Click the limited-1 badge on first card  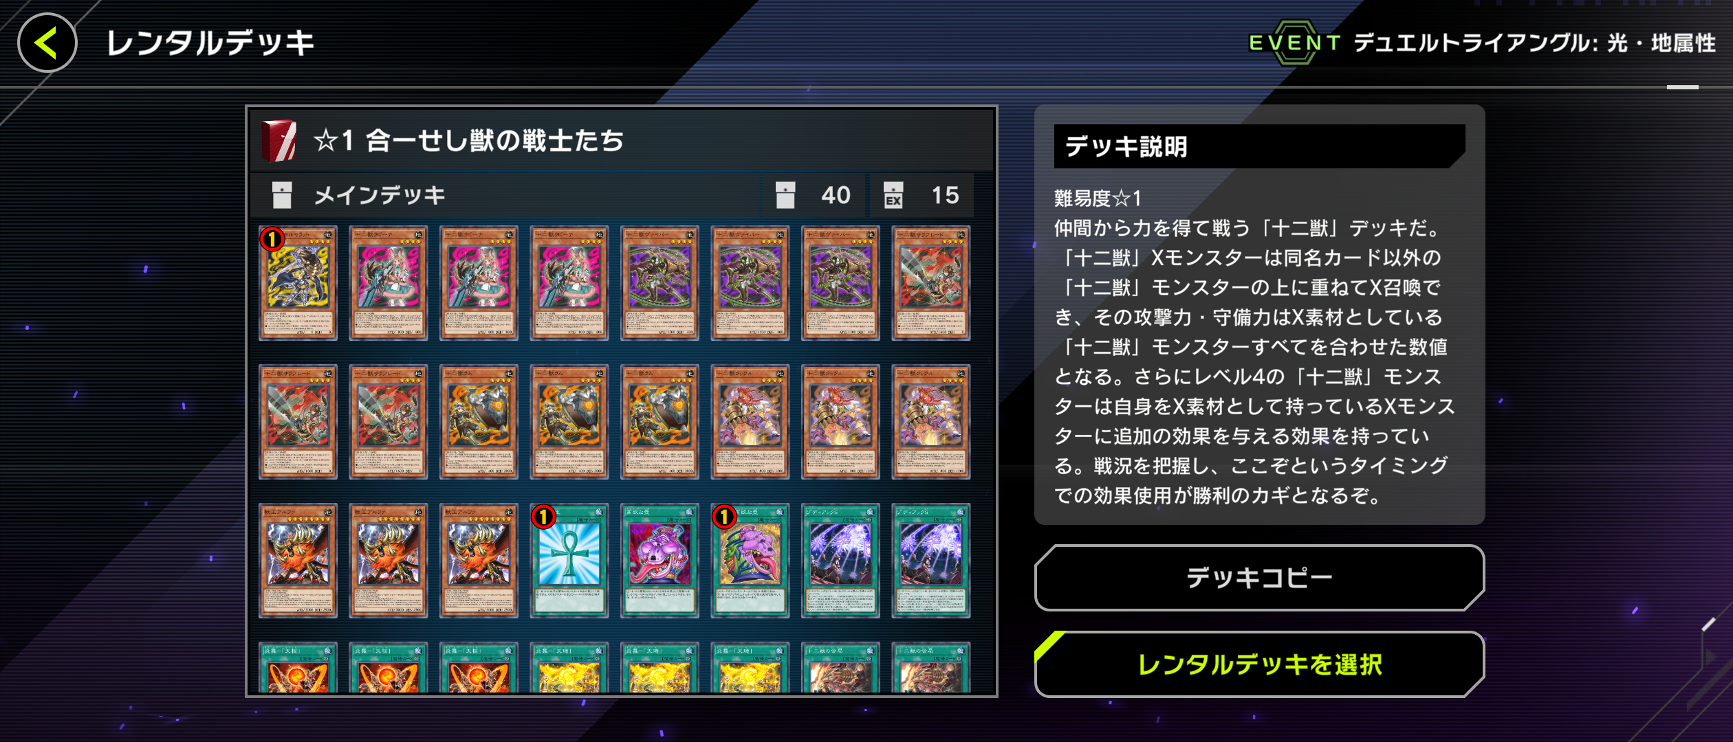click(272, 238)
